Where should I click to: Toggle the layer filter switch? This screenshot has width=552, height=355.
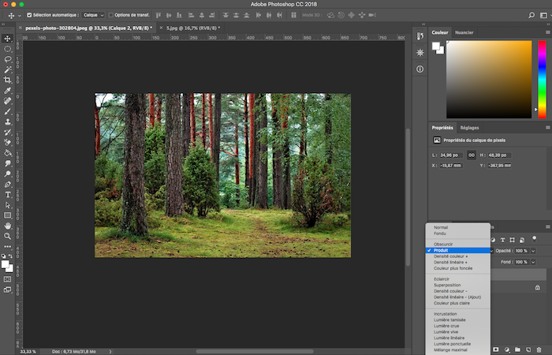[535, 239]
